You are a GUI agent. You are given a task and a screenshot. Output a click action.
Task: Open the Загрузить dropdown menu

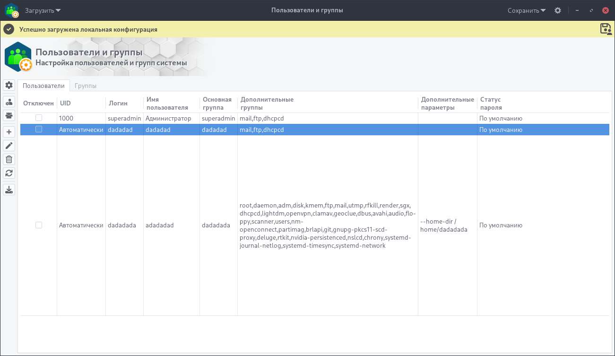point(43,10)
